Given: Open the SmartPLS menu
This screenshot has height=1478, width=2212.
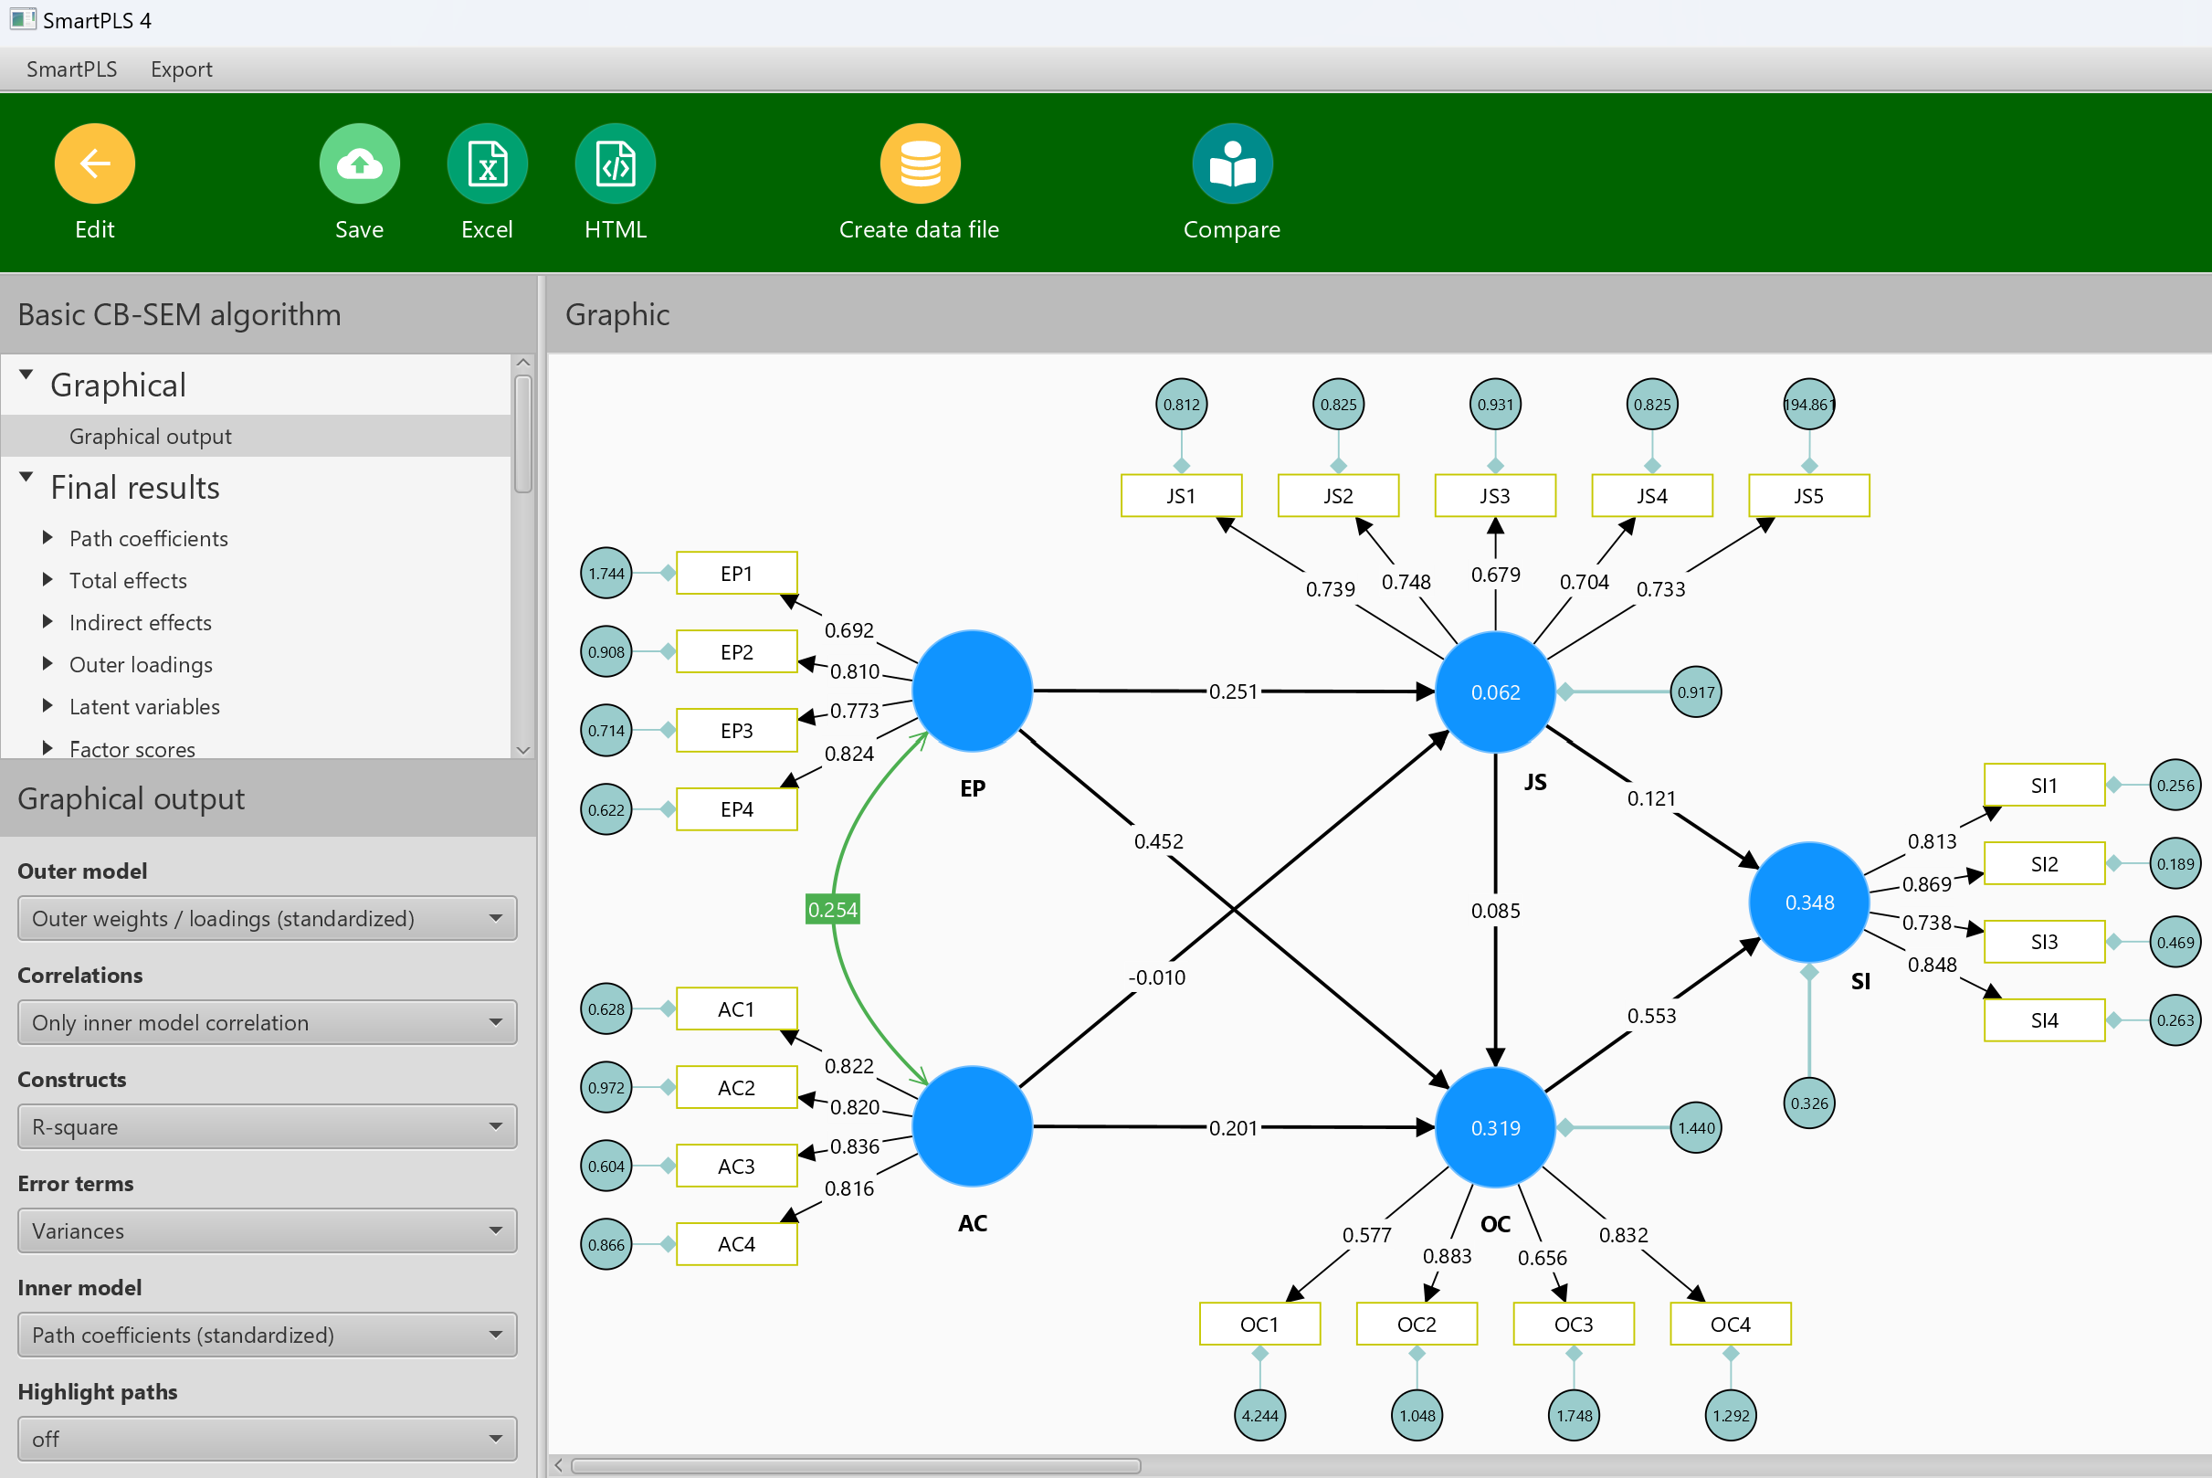Looking at the screenshot, I should point(71,69).
